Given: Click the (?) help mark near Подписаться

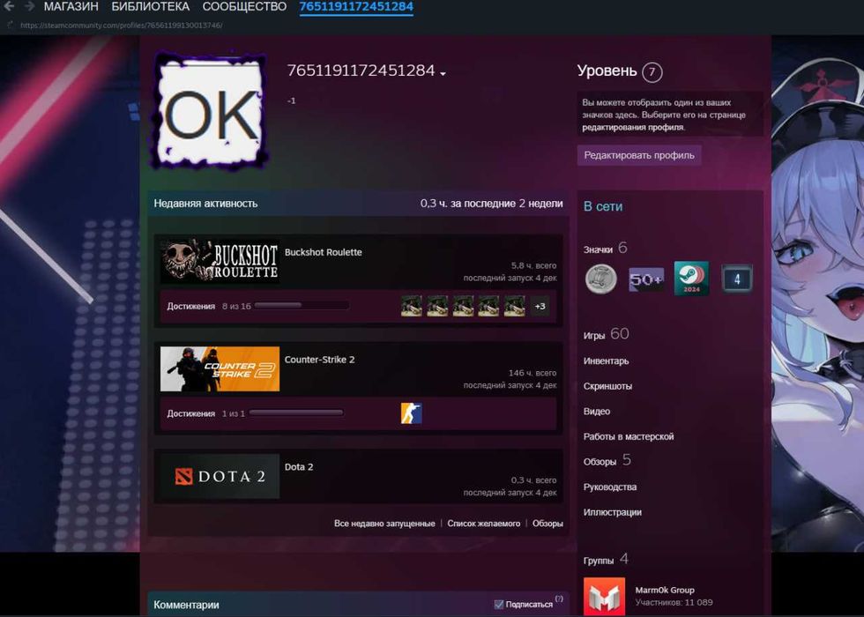Looking at the screenshot, I should tap(559, 598).
